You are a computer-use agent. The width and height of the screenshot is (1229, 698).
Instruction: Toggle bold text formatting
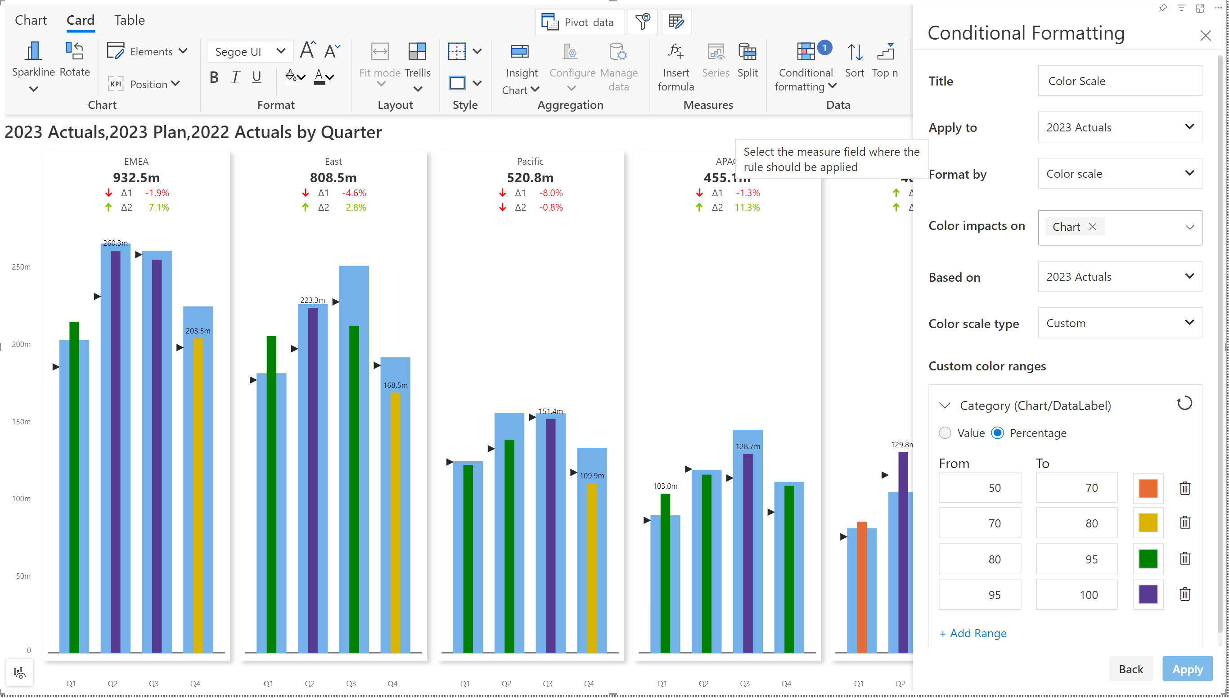click(214, 77)
